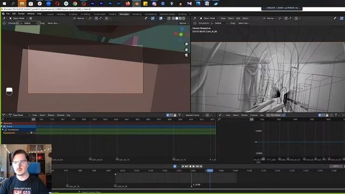This screenshot has height=194, width=345.
Task: Jump to timeline end frame
Action: click(x=201, y=167)
